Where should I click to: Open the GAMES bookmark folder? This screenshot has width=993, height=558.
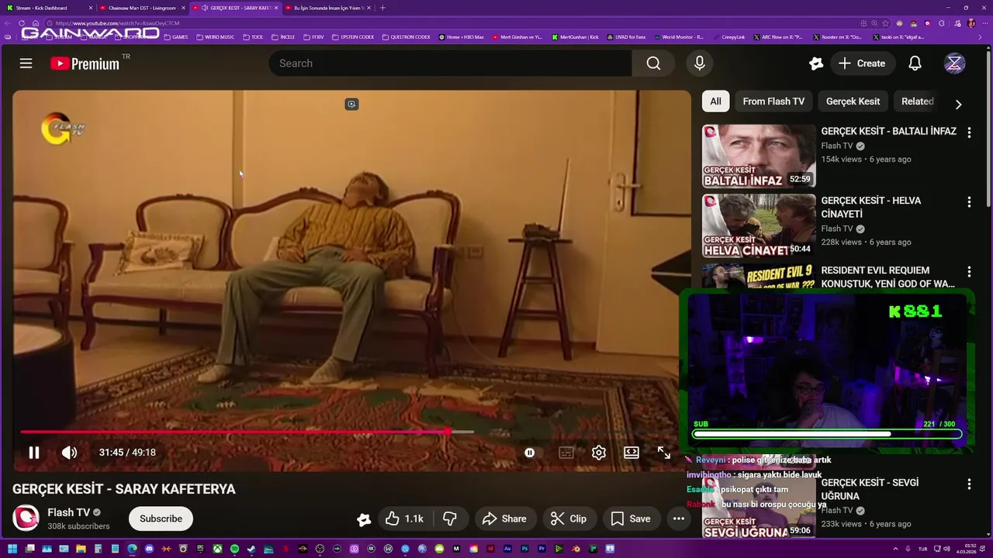pyautogui.click(x=175, y=36)
